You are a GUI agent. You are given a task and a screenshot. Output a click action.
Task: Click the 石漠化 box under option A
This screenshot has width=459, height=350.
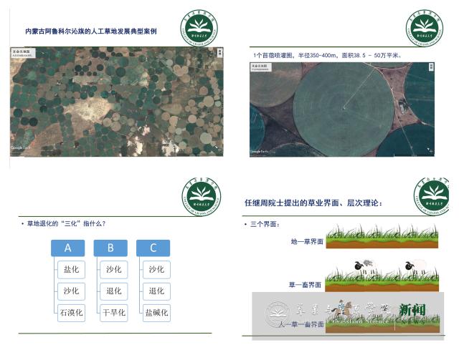(71, 312)
